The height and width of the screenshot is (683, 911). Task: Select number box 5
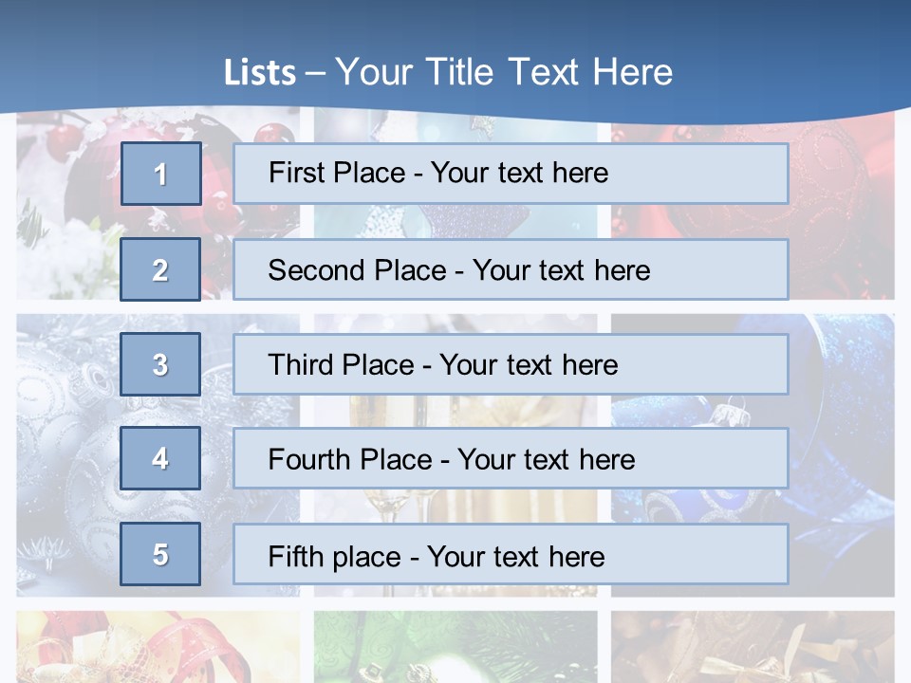[160, 554]
